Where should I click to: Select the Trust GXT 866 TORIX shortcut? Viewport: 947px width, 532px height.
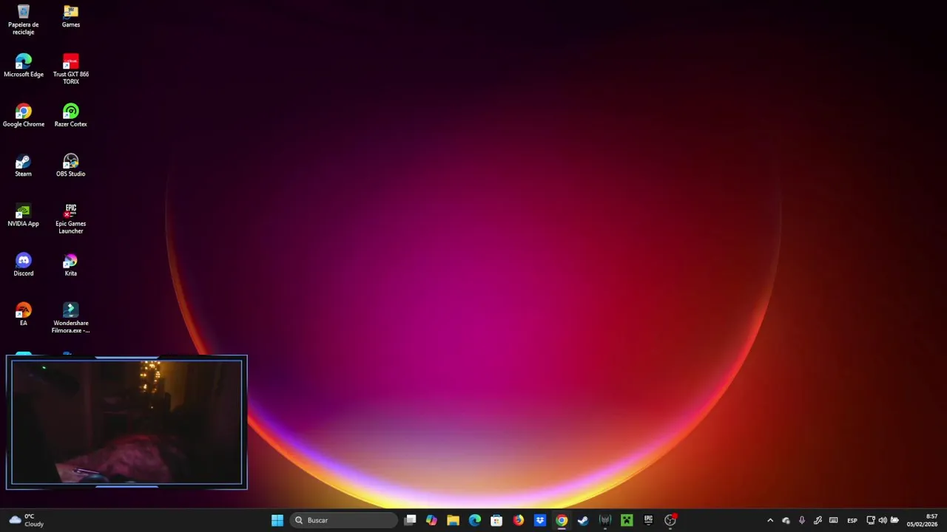[x=71, y=69]
